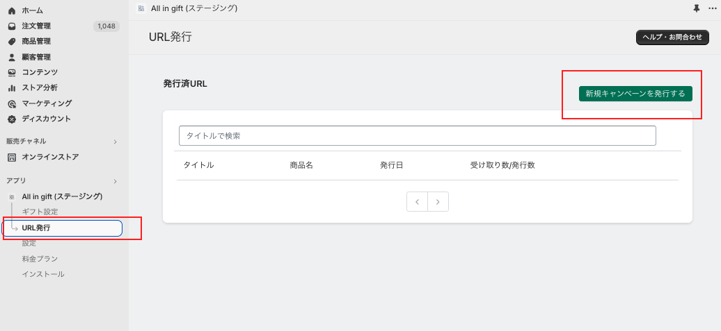Image resolution: width=721 pixels, height=331 pixels.
Task: Click the marketing target icon
Action: [12, 104]
